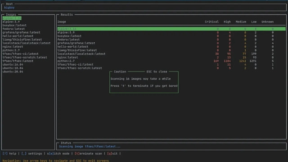Pick tfsec/tfsec:latest in the Images panel
The width and height of the screenshot is (288, 162).
coord(18,61)
